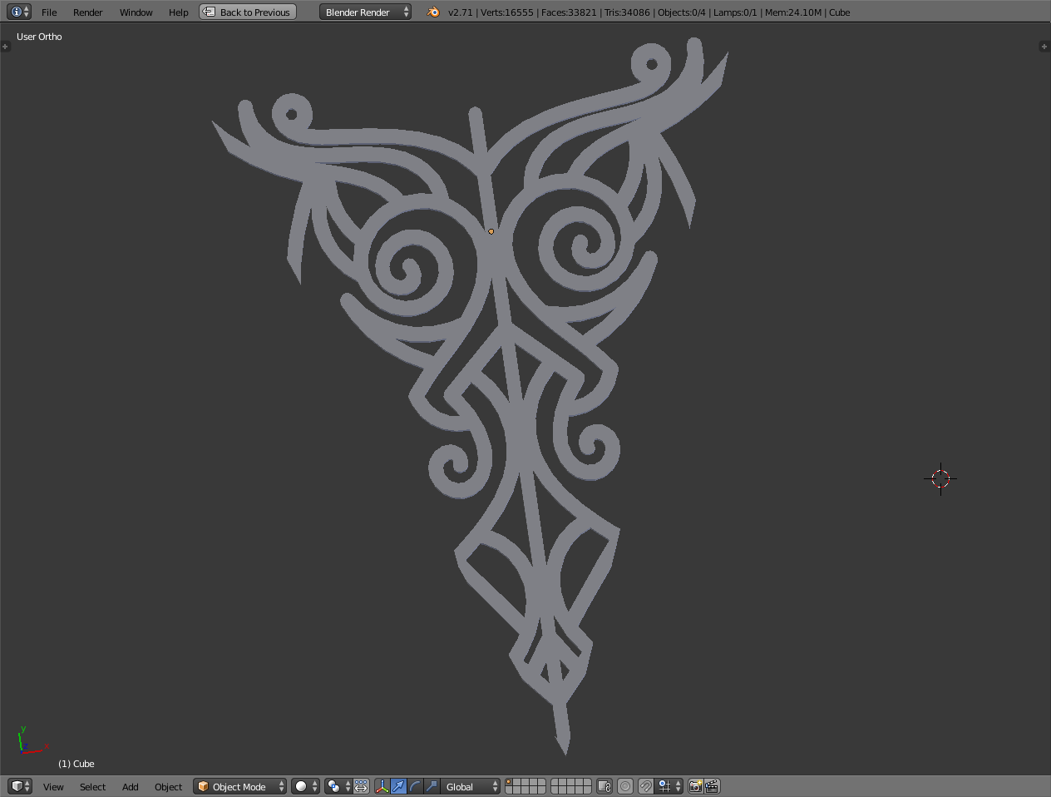Open the snap element type selector

coord(669,787)
